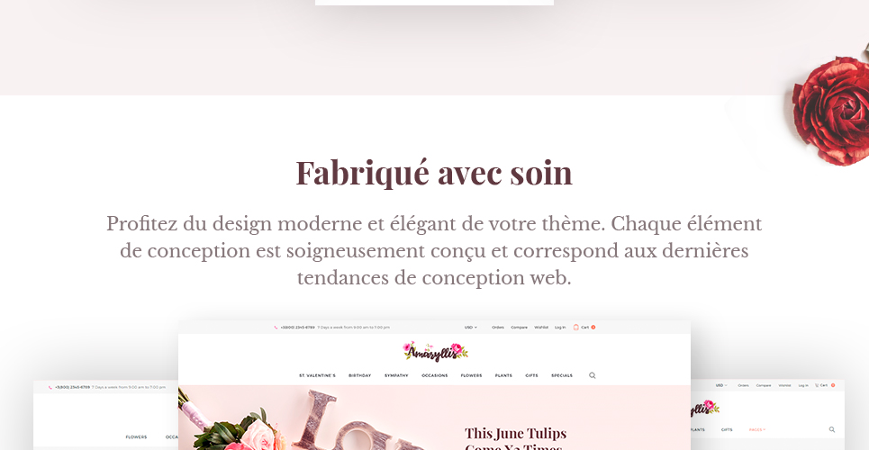Viewport: 869px width, 450px height.
Task: Click the search magnifier in right mockup
Action: (832, 429)
